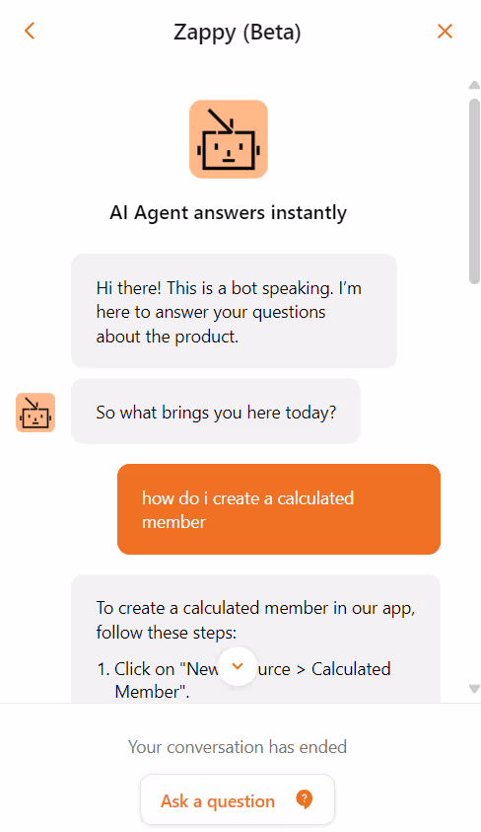Click the scrollbar down arrow
The image size is (481, 832).
pyautogui.click(x=474, y=689)
